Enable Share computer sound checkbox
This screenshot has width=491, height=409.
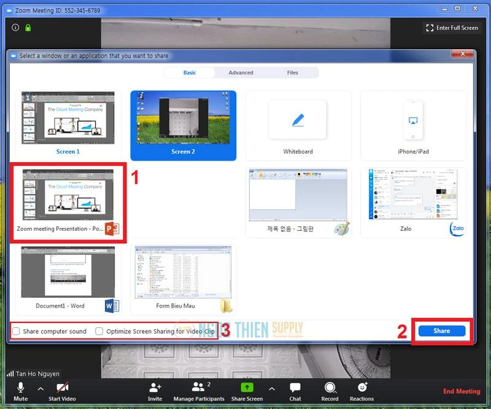click(x=17, y=332)
